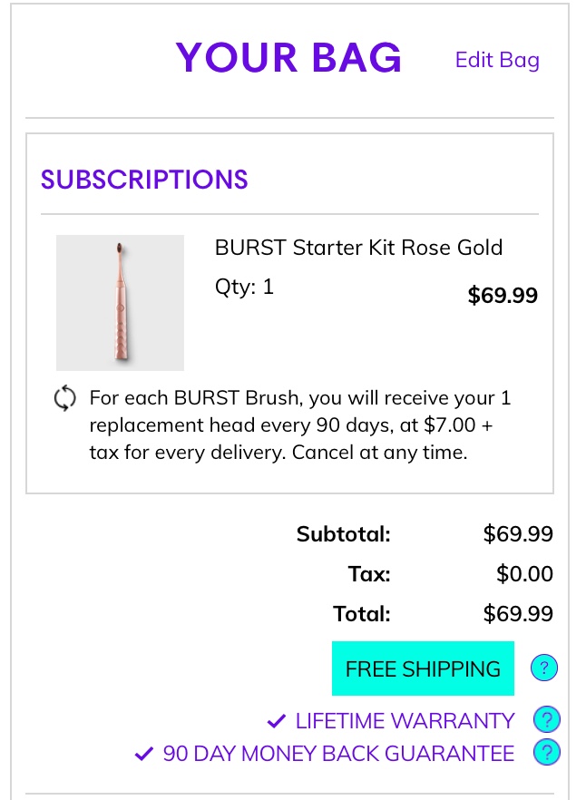Click the money back guarantee help icon
The height and width of the screenshot is (800, 586).
coord(547,753)
